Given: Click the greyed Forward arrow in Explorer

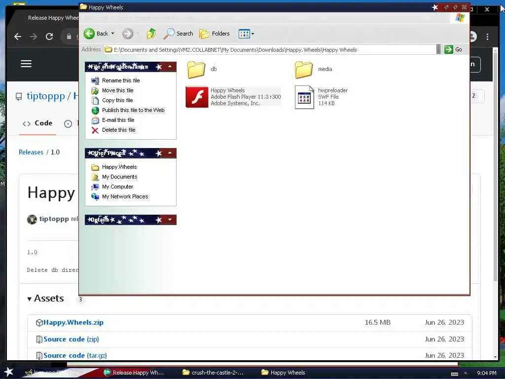Looking at the screenshot, I should click(x=128, y=34).
